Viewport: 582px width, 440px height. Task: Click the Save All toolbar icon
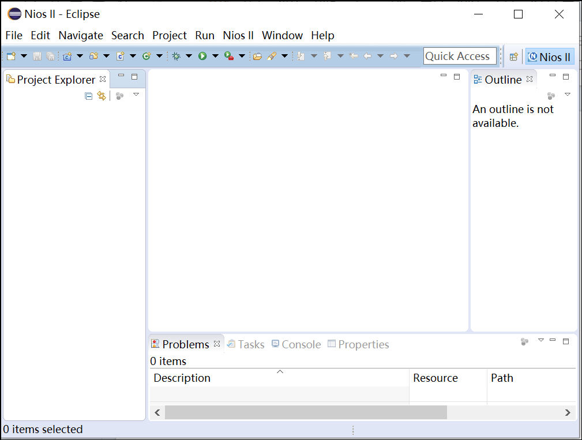tap(51, 56)
